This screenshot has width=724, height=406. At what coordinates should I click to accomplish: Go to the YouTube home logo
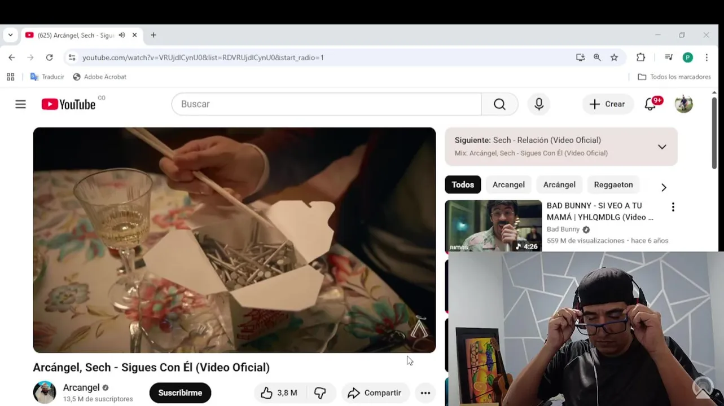pos(68,104)
